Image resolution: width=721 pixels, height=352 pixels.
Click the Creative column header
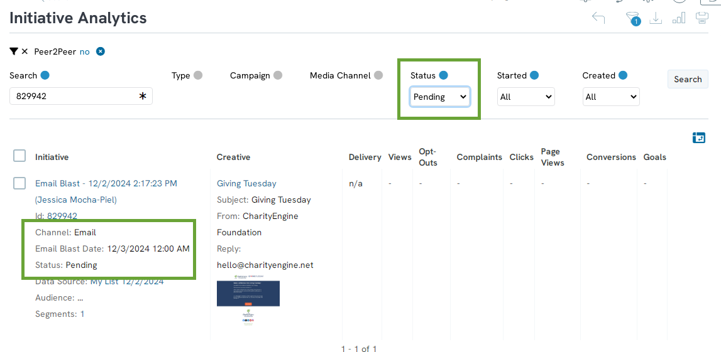point(234,157)
